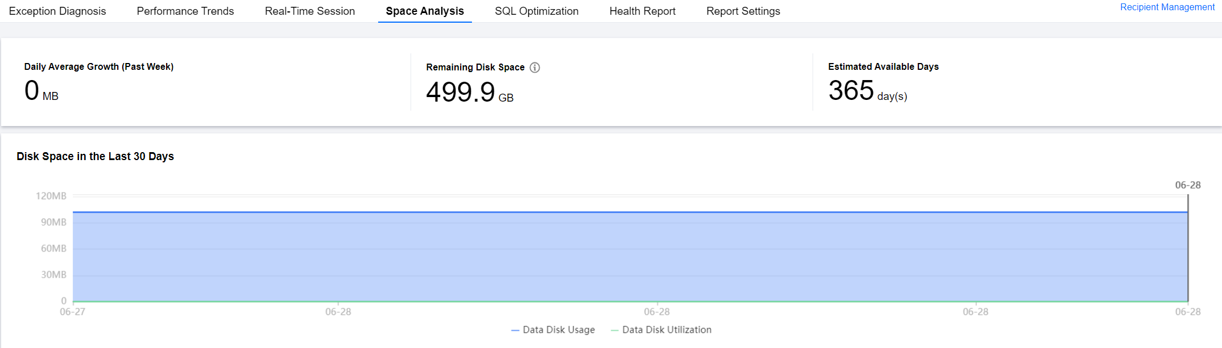Image resolution: width=1222 pixels, height=348 pixels.
Task: Click the 0 MB daily growth value
Action: pyautogui.click(x=41, y=91)
